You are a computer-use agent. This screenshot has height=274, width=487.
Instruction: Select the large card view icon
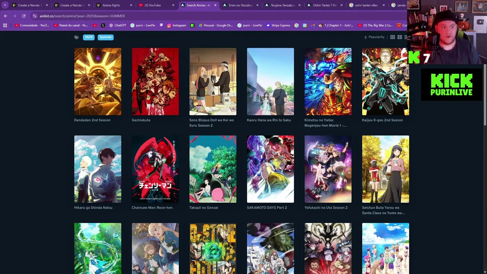pos(399,37)
